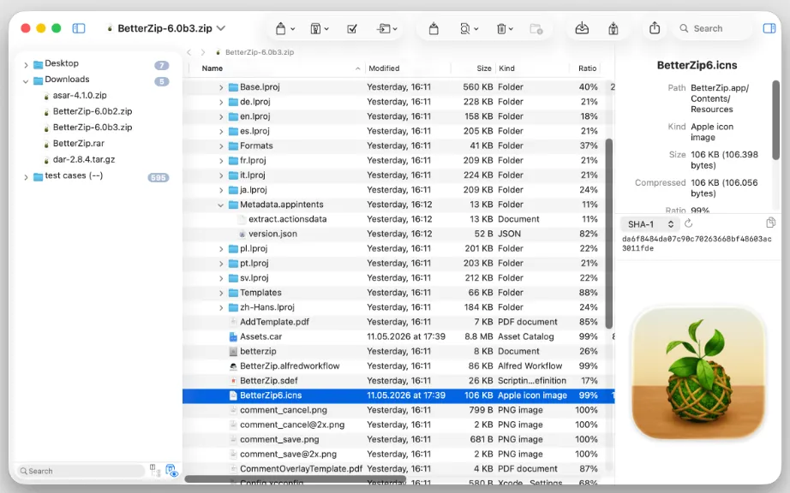Expand the Formats folder
790x493 pixels.
221,146
